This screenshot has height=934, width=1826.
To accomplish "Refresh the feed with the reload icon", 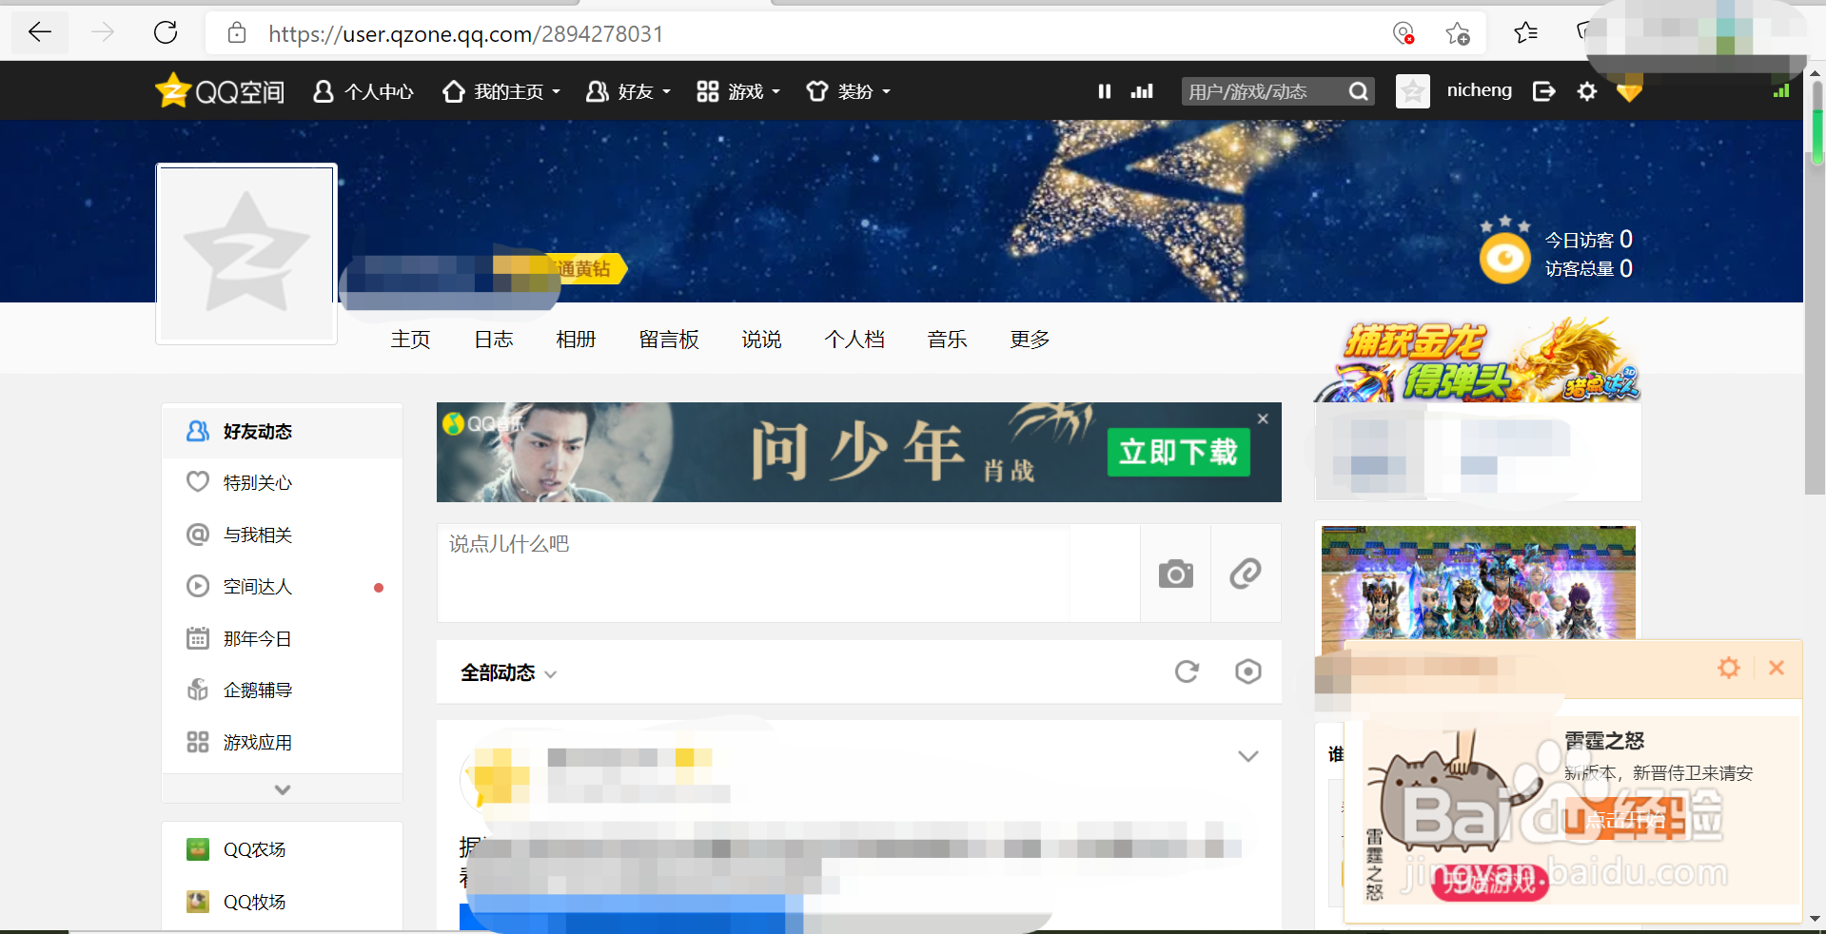I will [x=1187, y=672].
